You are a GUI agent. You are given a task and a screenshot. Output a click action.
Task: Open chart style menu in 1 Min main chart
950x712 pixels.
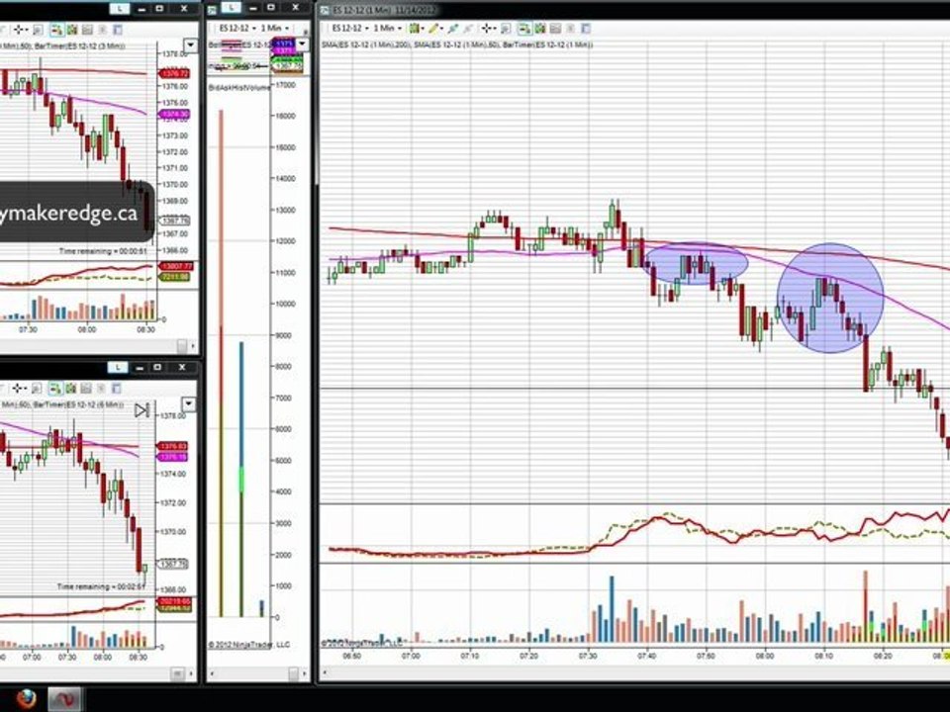pyautogui.click(x=416, y=29)
